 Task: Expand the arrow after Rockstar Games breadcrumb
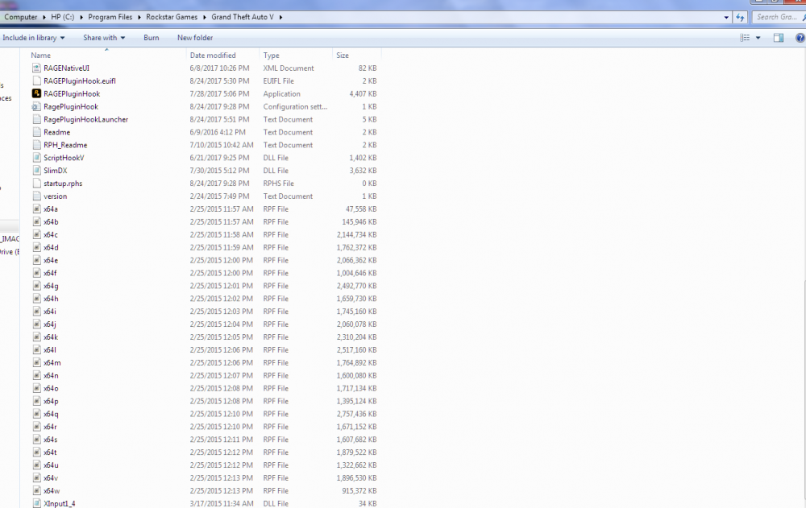204,17
